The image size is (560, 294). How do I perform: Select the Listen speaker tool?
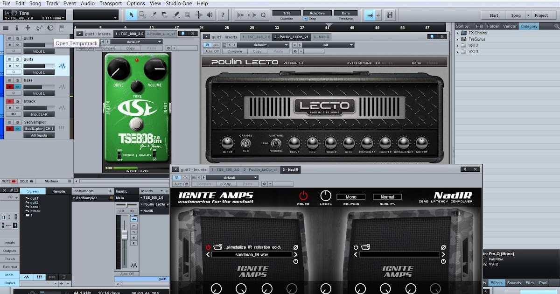[x=210, y=15]
